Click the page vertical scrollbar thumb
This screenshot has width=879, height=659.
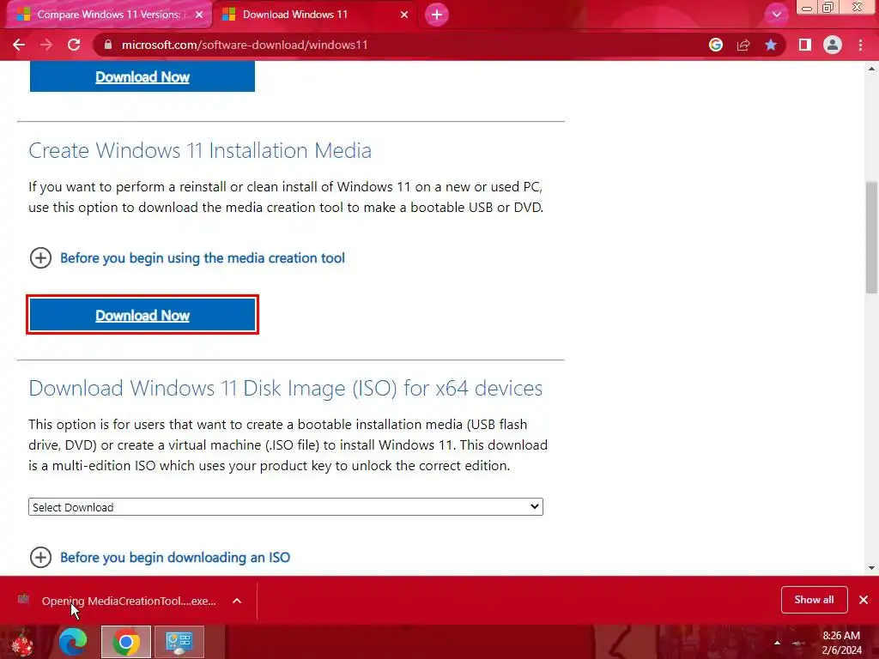tap(871, 237)
